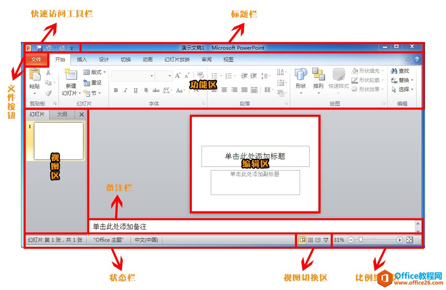Open the Customize Quick Access Toolbar arrow

(x=72, y=49)
